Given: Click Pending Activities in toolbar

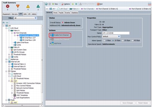Looking at the screenshot, I should [x=87, y=4].
